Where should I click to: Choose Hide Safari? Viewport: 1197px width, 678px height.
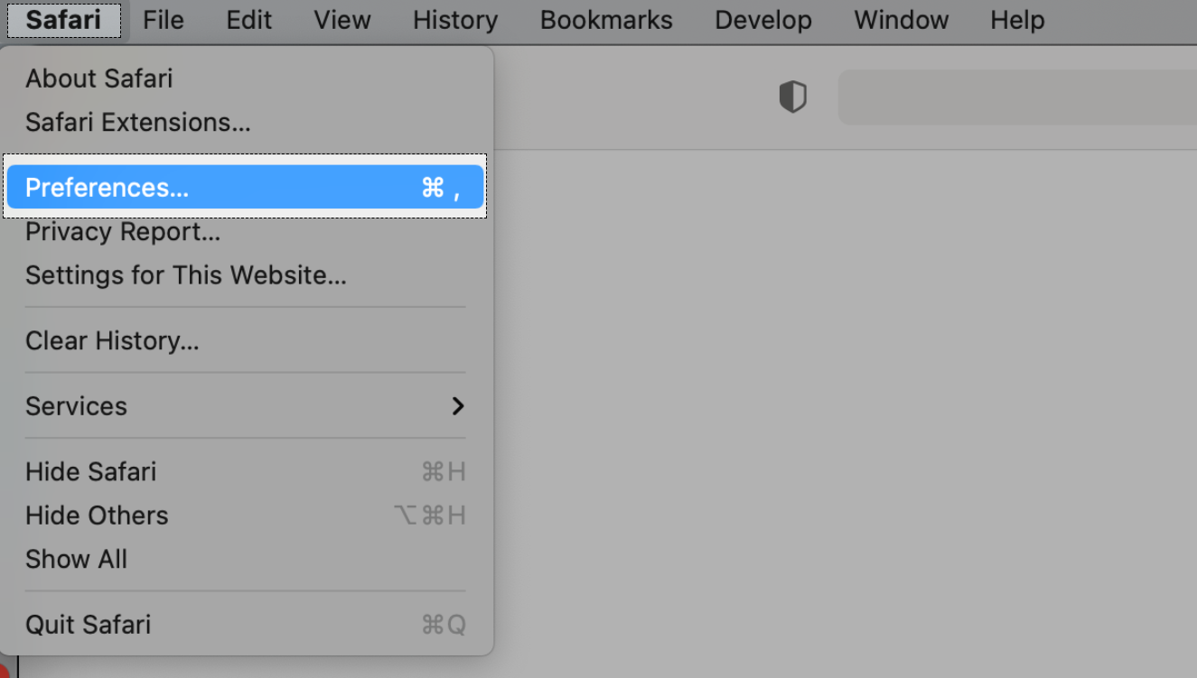246,471
